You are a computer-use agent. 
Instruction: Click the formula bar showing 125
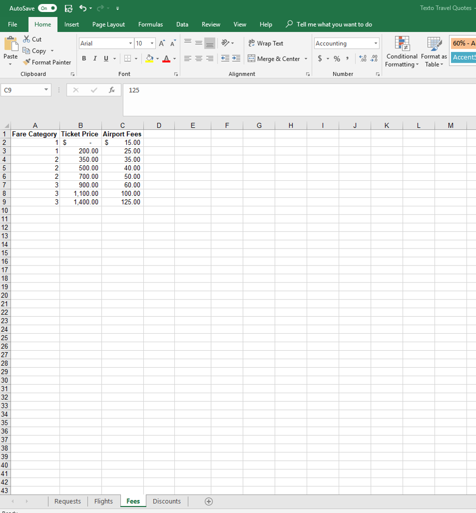[299, 100]
